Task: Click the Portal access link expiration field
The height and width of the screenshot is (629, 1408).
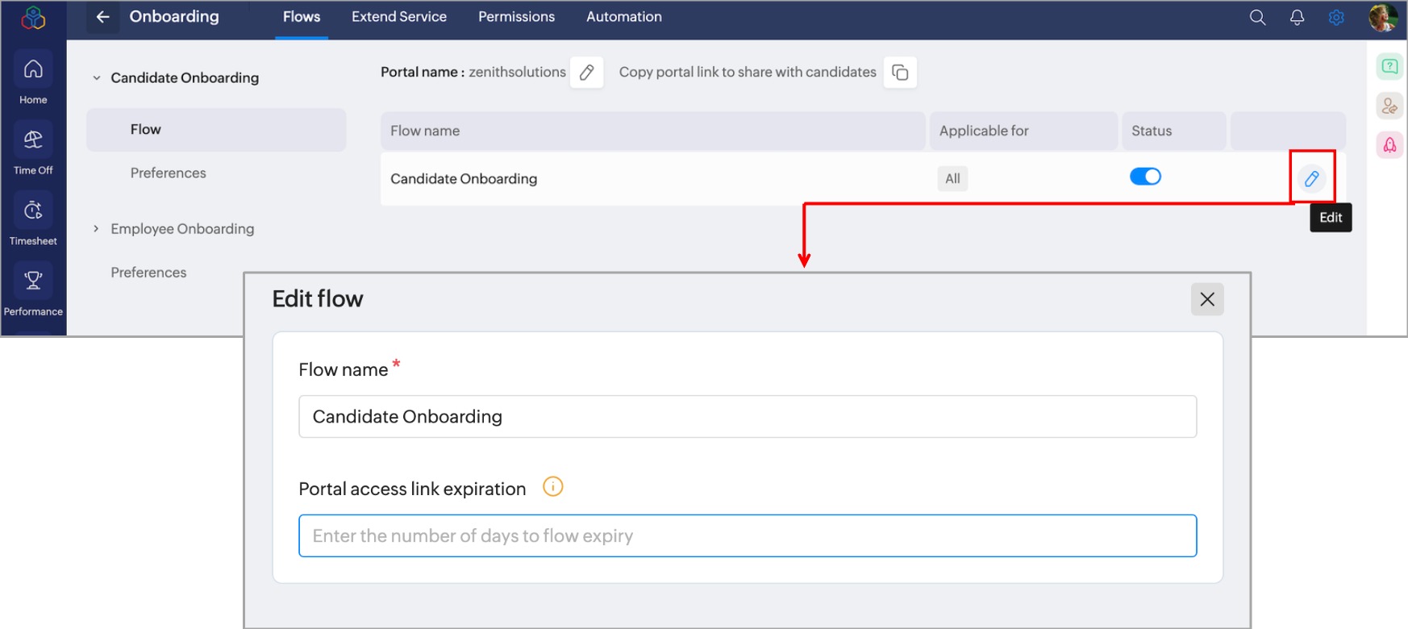Action: [x=747, y=535]
